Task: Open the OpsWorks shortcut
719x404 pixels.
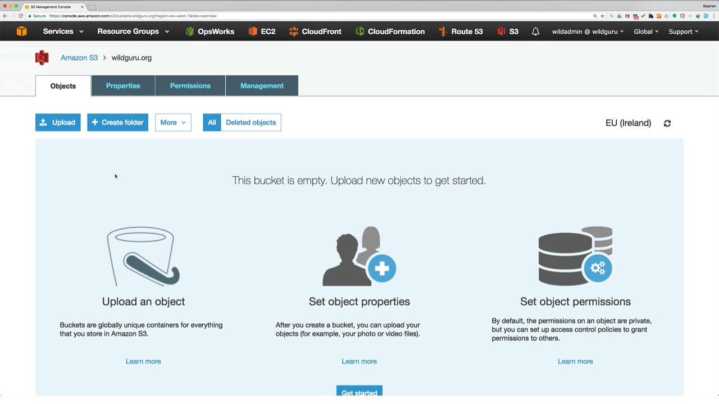Action: [210, 31]
